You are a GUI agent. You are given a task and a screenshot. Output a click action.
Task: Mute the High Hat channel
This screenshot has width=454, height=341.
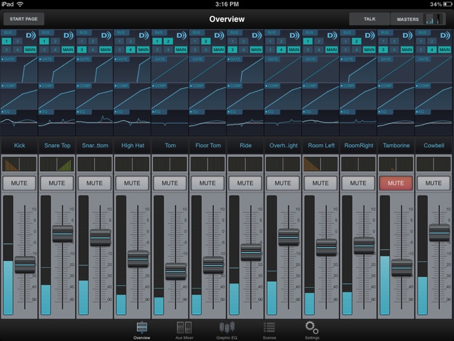click(x=132, y=183)
